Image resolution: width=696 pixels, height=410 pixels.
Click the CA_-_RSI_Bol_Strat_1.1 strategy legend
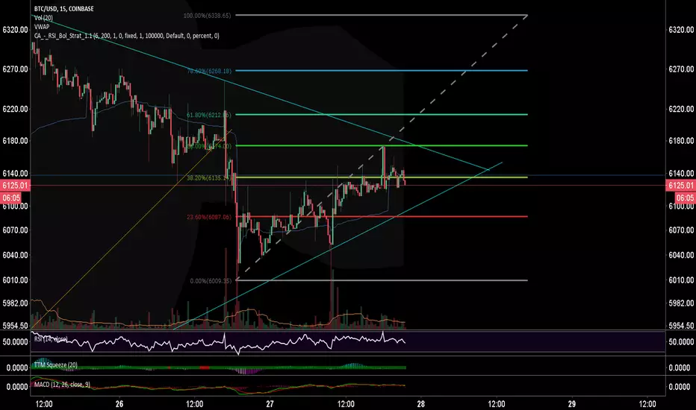coord(126,36)
